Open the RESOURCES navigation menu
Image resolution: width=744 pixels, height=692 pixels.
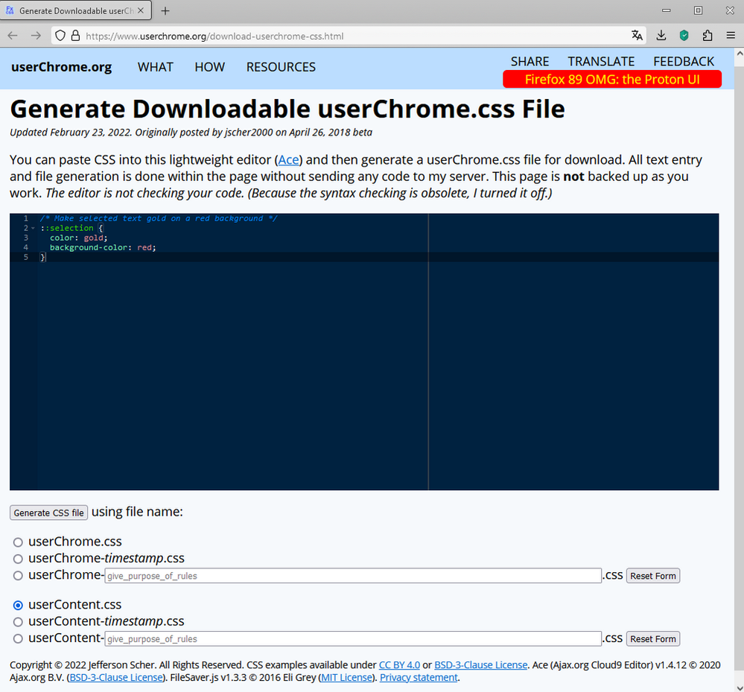281,67
